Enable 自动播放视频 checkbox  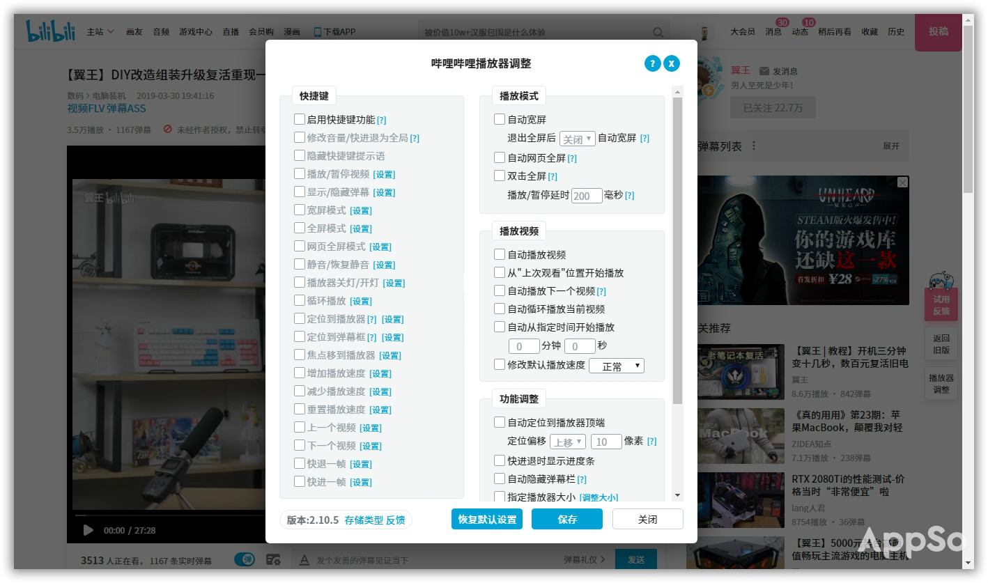tap(499, 254)
